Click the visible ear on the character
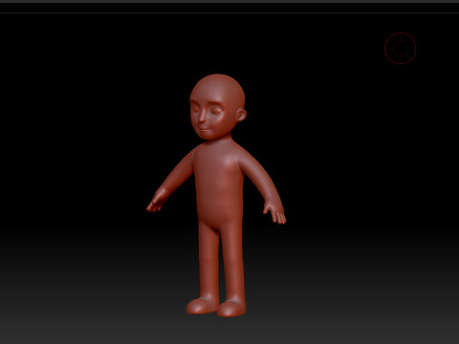459x344 pixels. pyautogui.click(x=241, y=115)
